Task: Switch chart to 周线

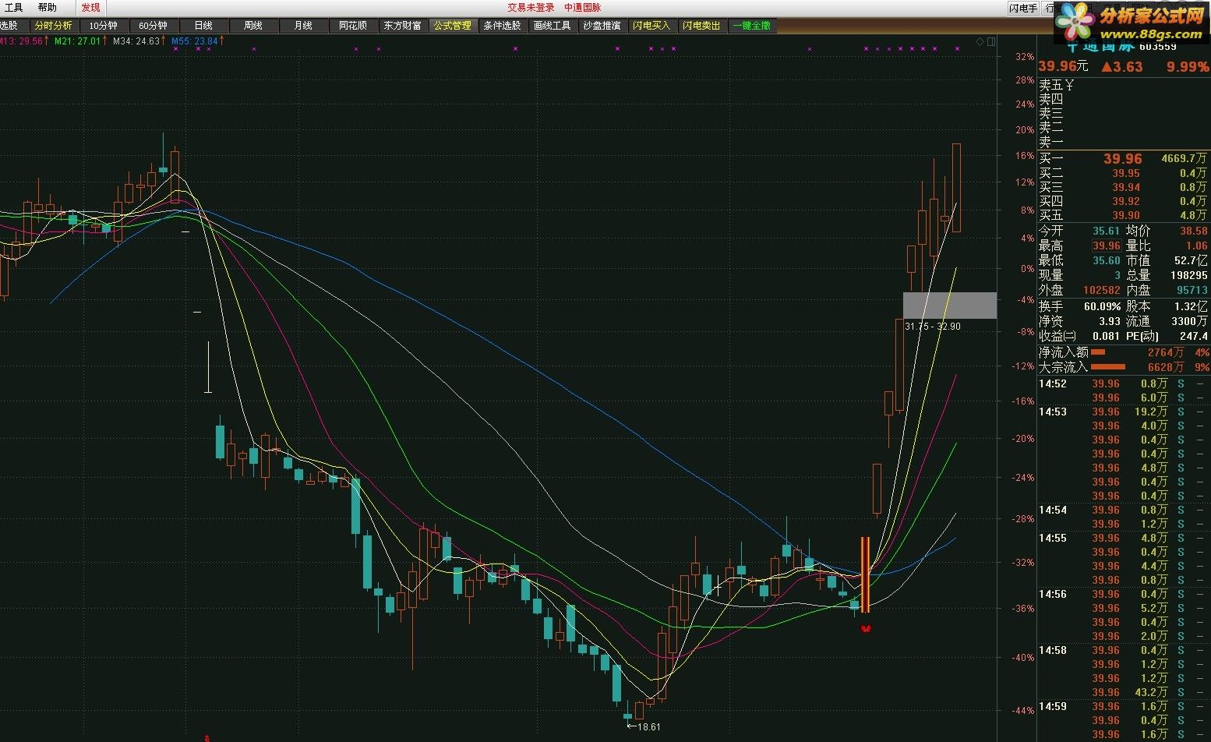Action: point(252,26)
